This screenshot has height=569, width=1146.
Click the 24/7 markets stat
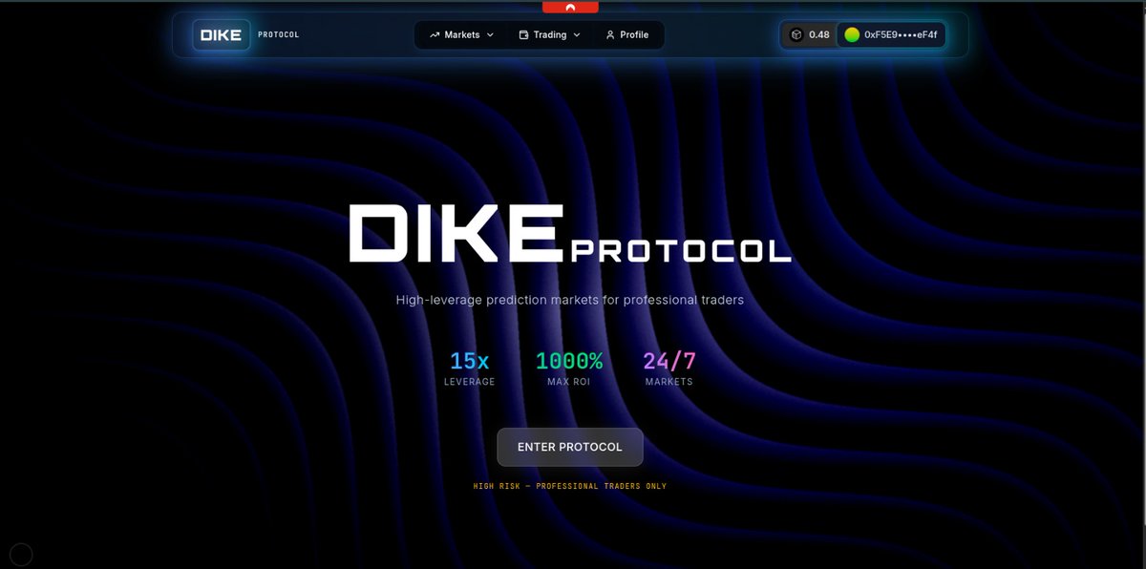669,369
